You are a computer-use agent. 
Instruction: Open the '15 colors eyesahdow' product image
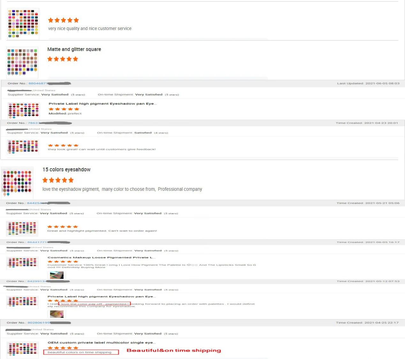coord(17,183)
